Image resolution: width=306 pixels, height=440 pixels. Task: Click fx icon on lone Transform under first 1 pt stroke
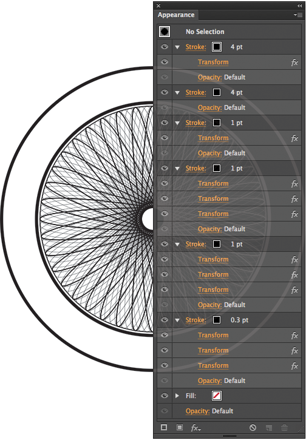pyautogui.click(x=294, y=138)
